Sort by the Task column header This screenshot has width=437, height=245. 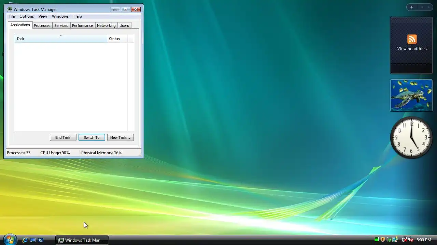point(60,38)
